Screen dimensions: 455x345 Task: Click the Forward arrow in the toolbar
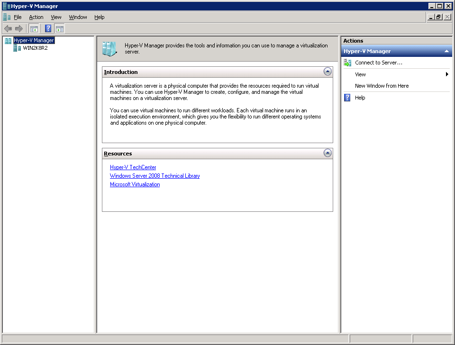tap(19, 29)
